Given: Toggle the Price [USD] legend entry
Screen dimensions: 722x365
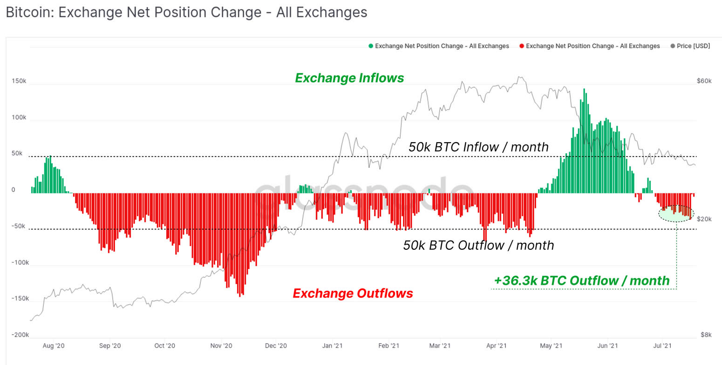Looking at the screenshot, I should [x=690, y=46].
